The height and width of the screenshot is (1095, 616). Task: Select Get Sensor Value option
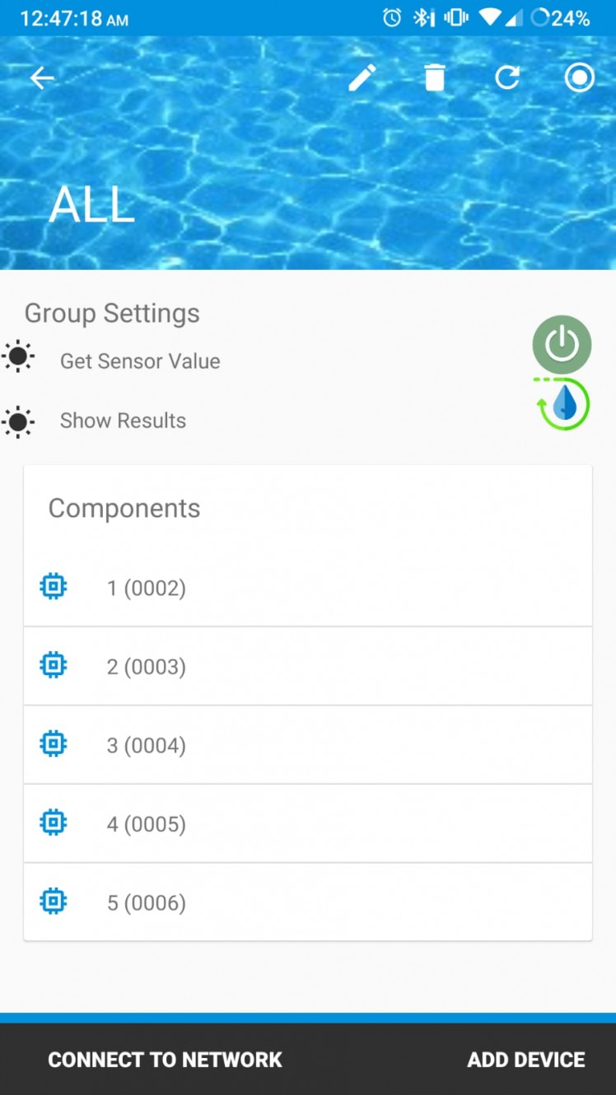(140, 361)
